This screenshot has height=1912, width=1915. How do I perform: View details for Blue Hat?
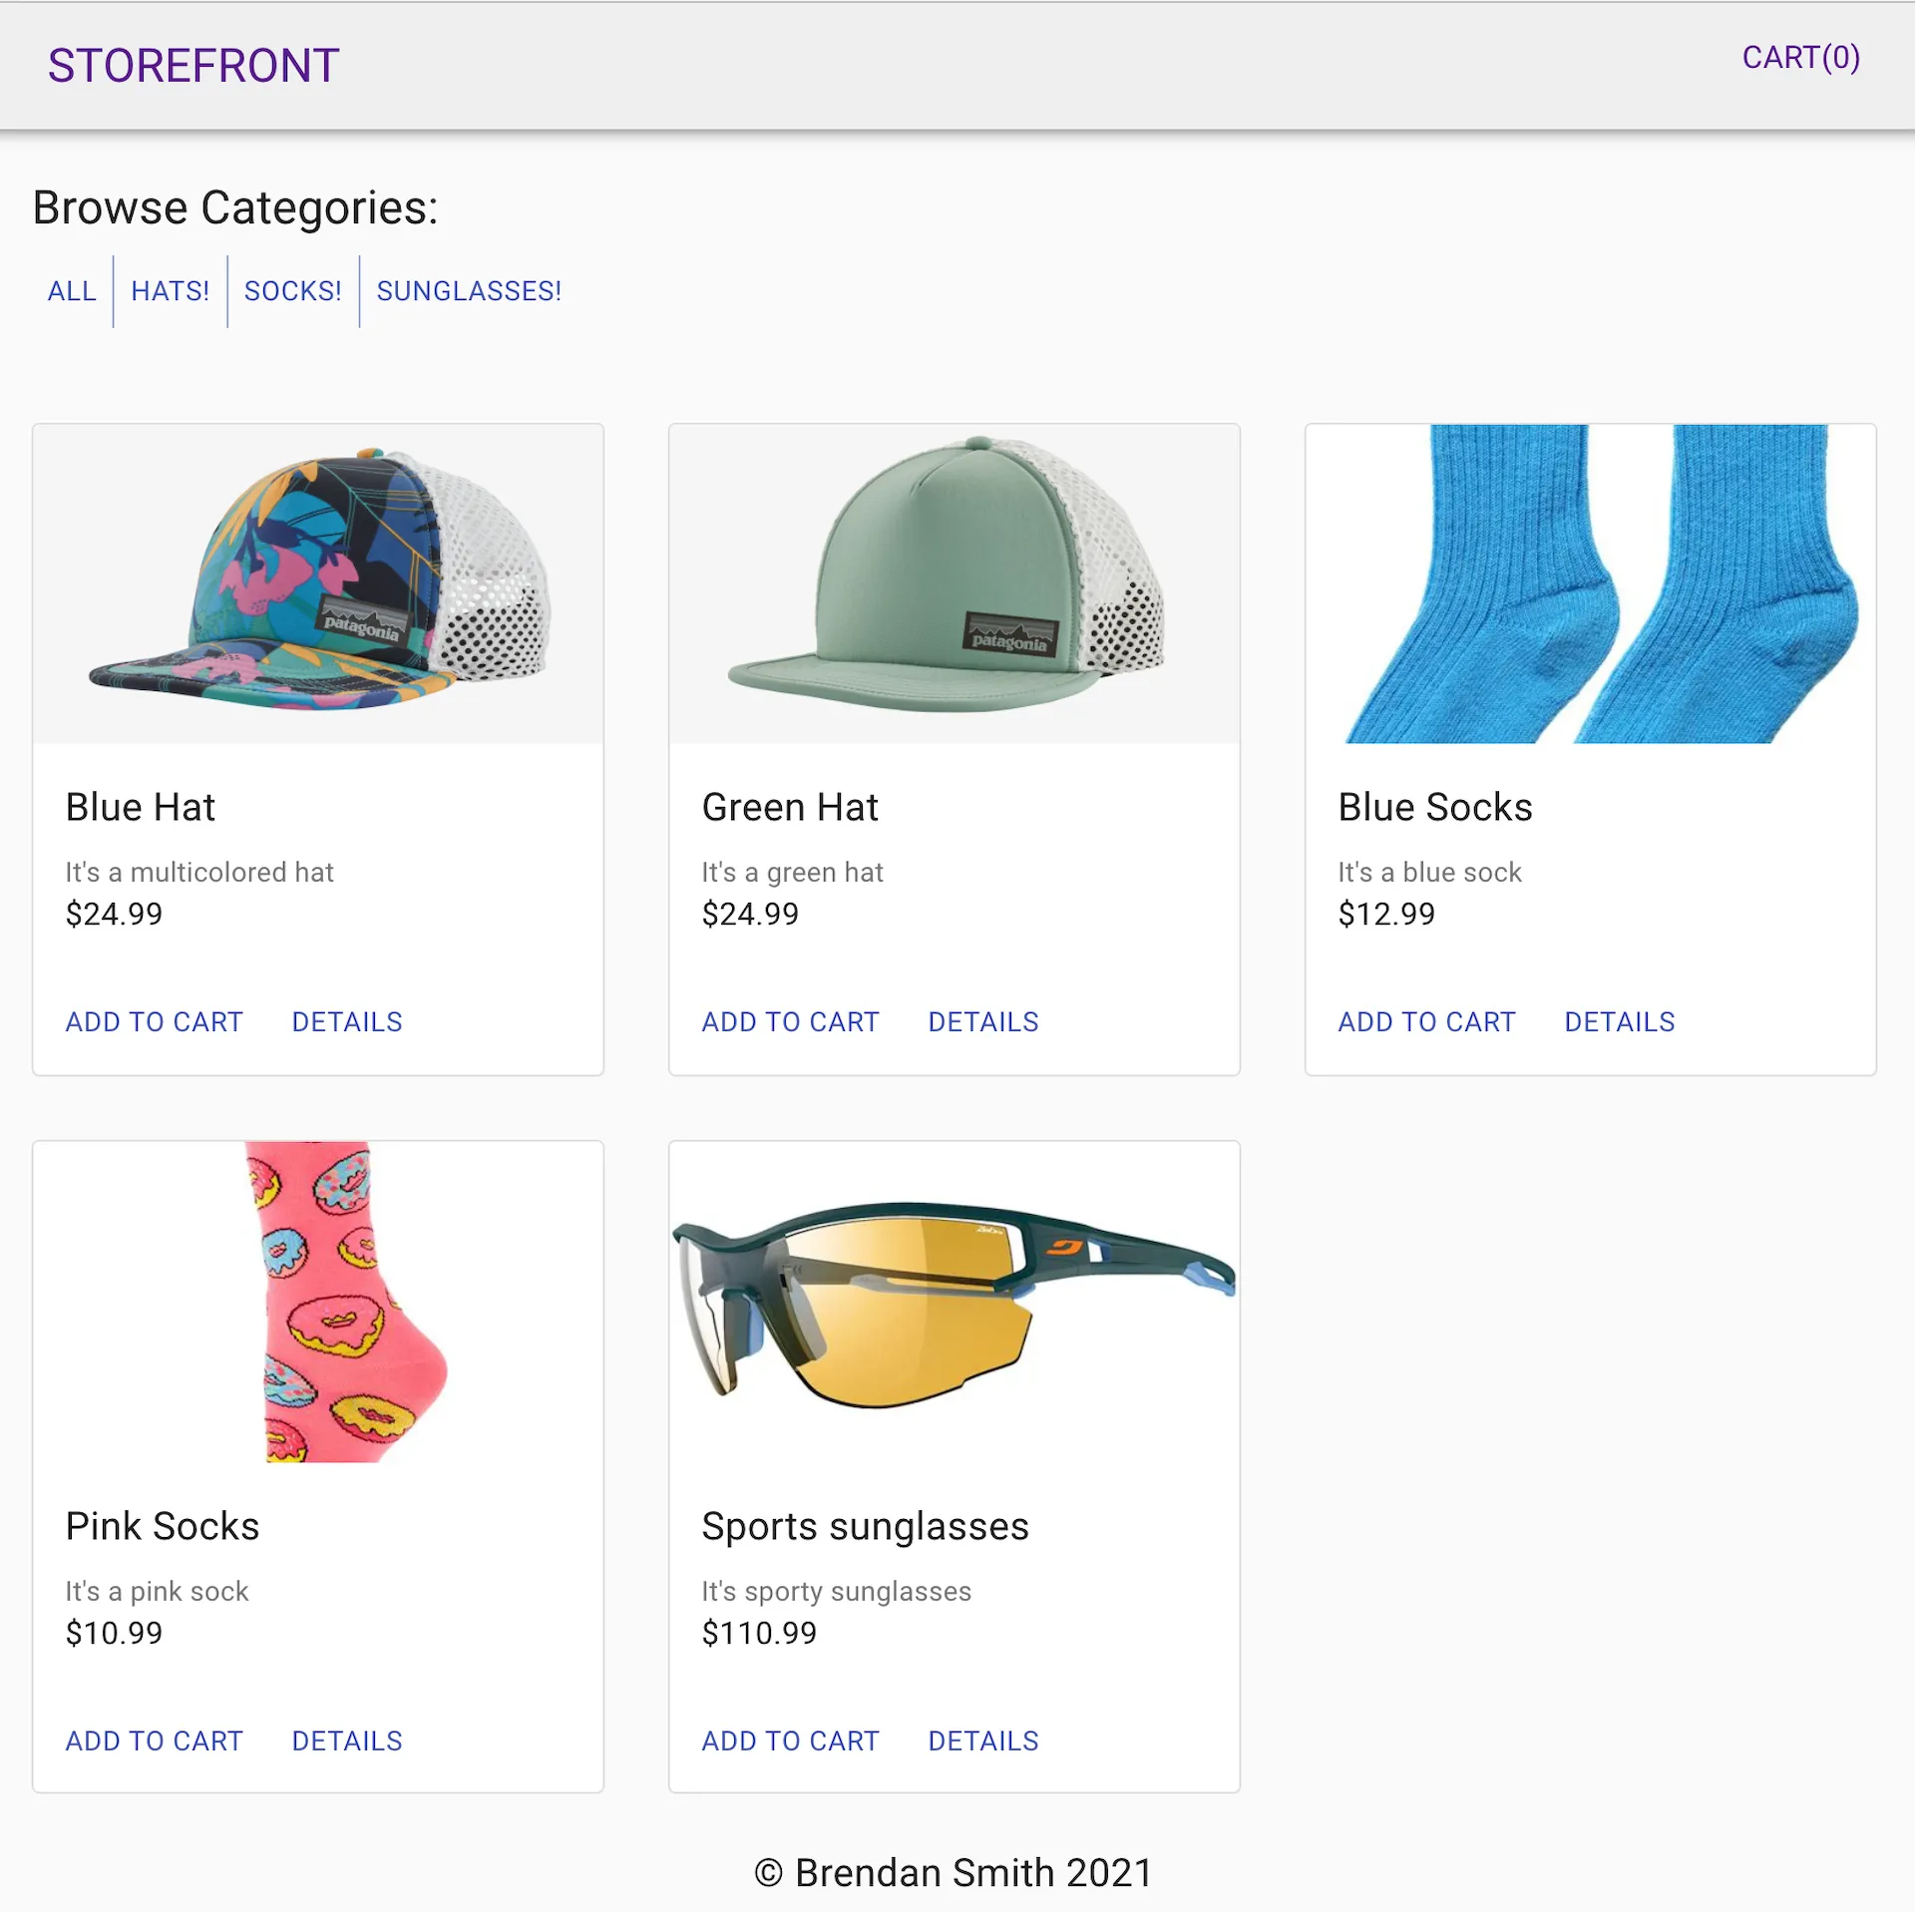coord(346,1021)
